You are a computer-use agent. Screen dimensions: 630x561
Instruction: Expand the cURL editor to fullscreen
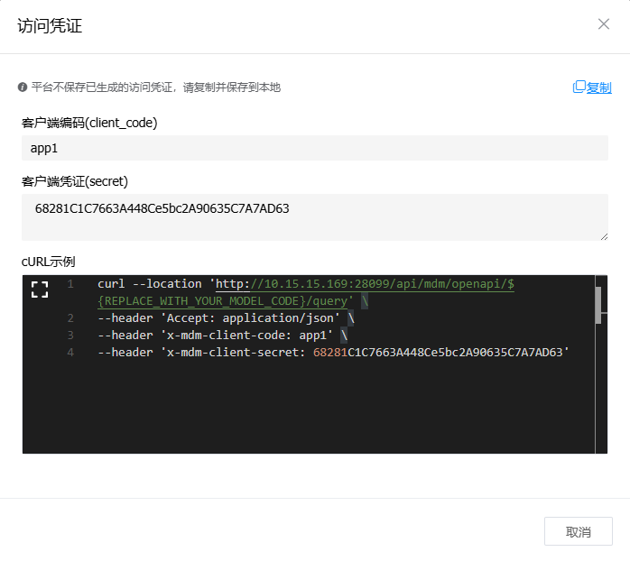pyautogui.click(x=39, y=290)
